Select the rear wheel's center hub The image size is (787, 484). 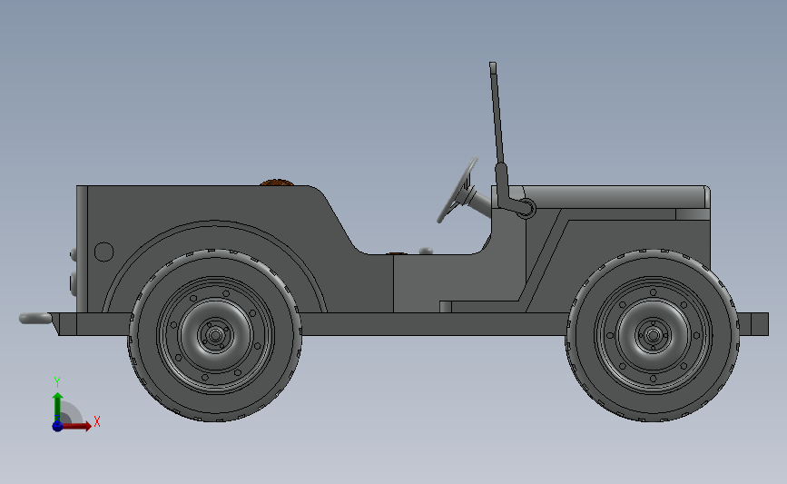coord(216,335)
